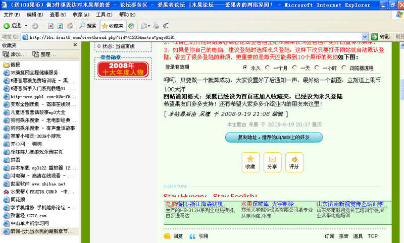The width and height of the screenshot is (404, 243).
Task: Open favorite 世宝软件 www.shibao.net
Action: [34, 184]
